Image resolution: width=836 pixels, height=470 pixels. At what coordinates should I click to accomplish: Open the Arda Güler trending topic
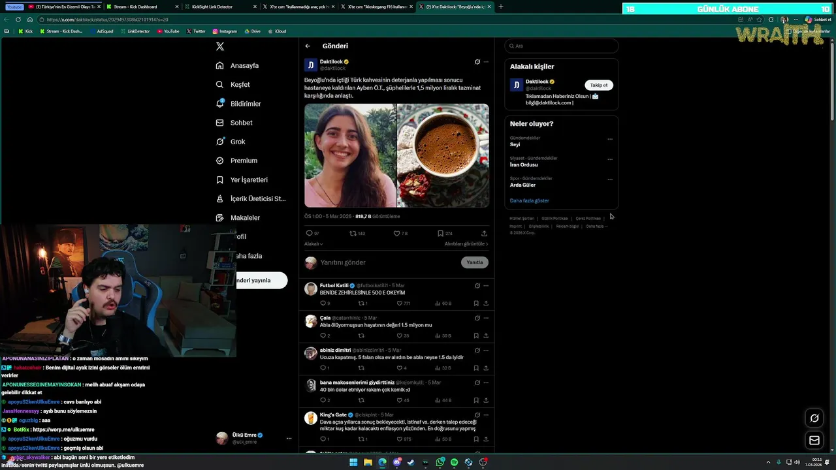pos(522,185)
